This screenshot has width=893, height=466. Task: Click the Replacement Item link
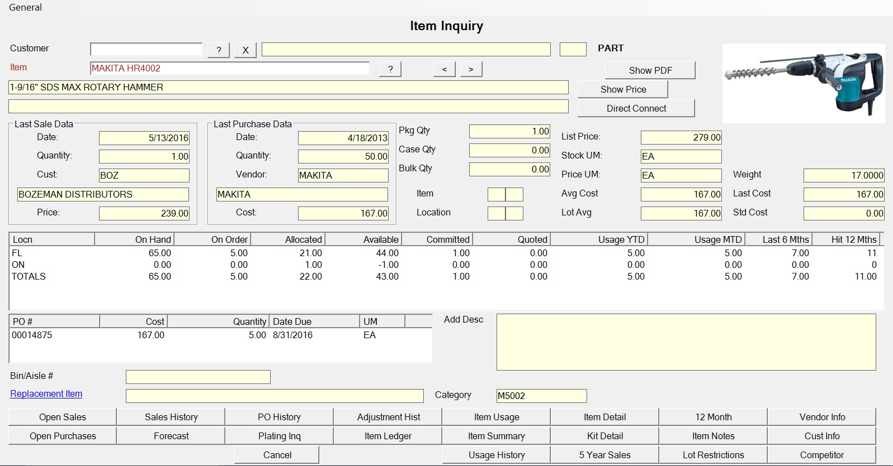click(x=46, y=393)
